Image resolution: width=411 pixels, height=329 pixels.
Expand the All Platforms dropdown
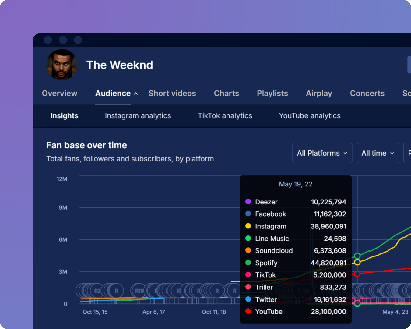click(x=322, y=153)
